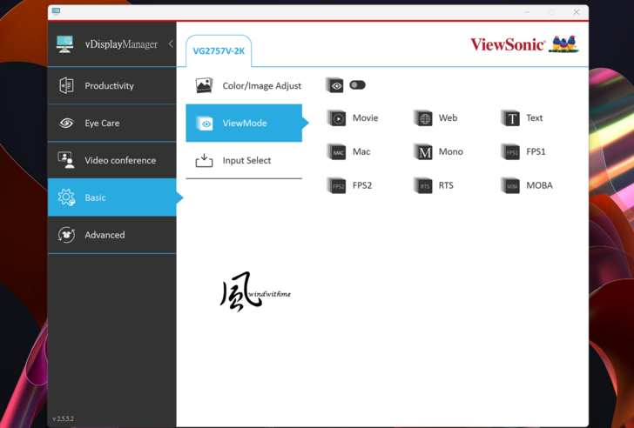This screenshot has height=428, width=634.
Task: Pick the MOBA view mode icon
Action: tap(511, 185)
